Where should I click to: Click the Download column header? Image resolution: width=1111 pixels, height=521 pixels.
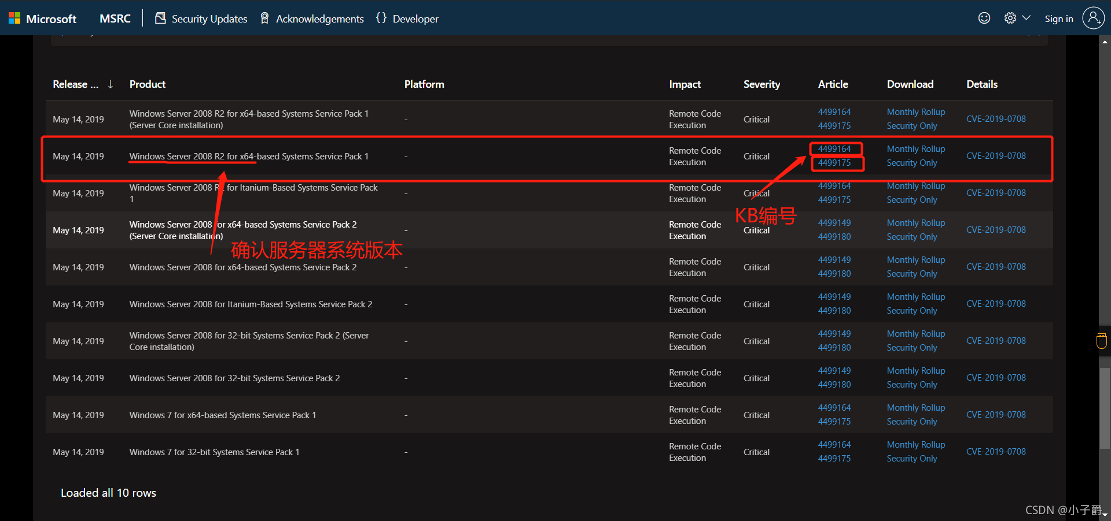point(910,84)
